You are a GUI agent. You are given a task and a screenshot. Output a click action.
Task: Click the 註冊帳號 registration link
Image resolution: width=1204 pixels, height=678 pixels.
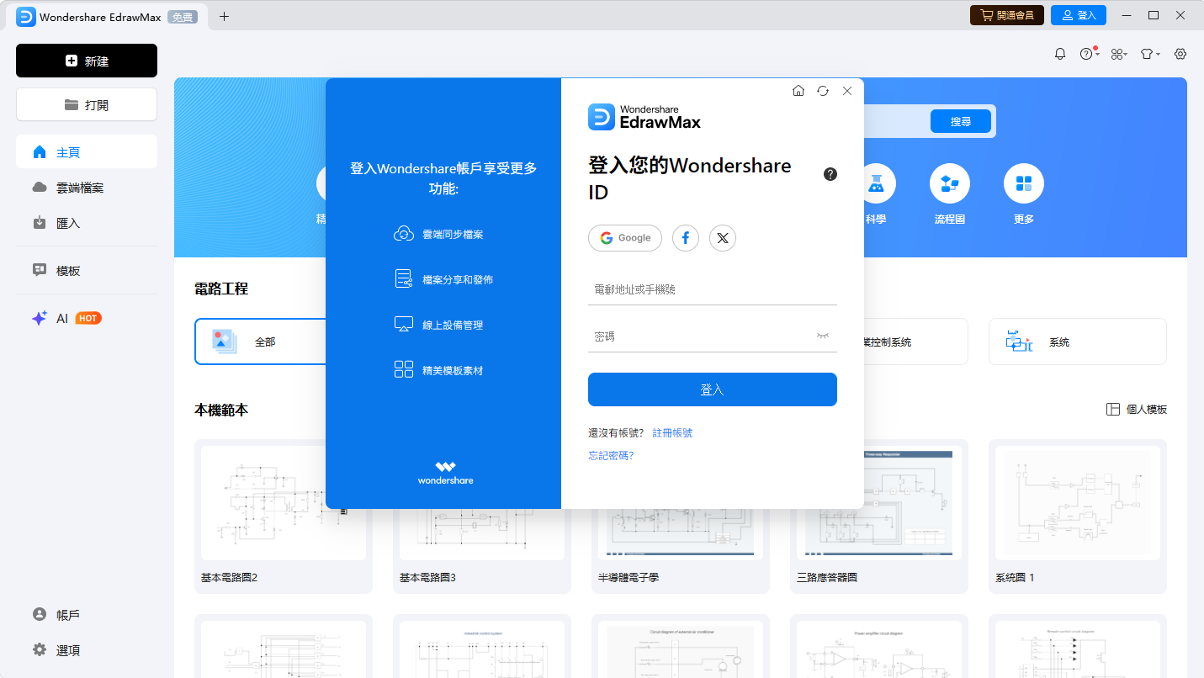(x=671, y=432)
